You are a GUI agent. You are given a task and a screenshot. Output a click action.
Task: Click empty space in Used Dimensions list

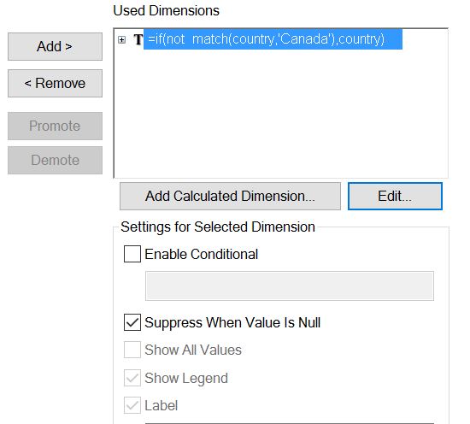(x=281, y=114)
